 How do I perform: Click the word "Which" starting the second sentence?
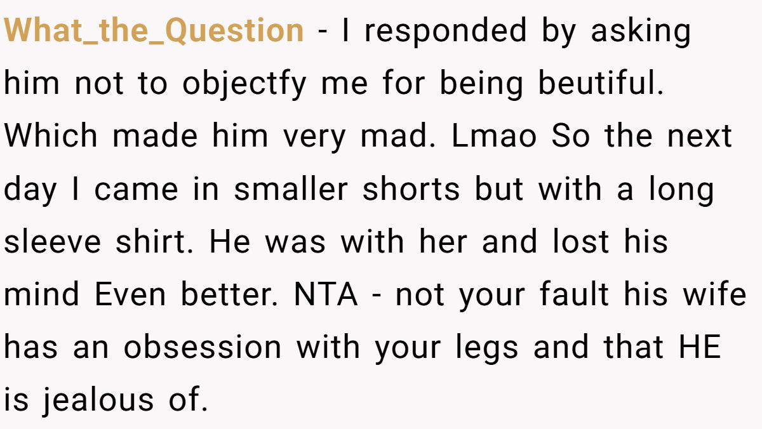51,136
